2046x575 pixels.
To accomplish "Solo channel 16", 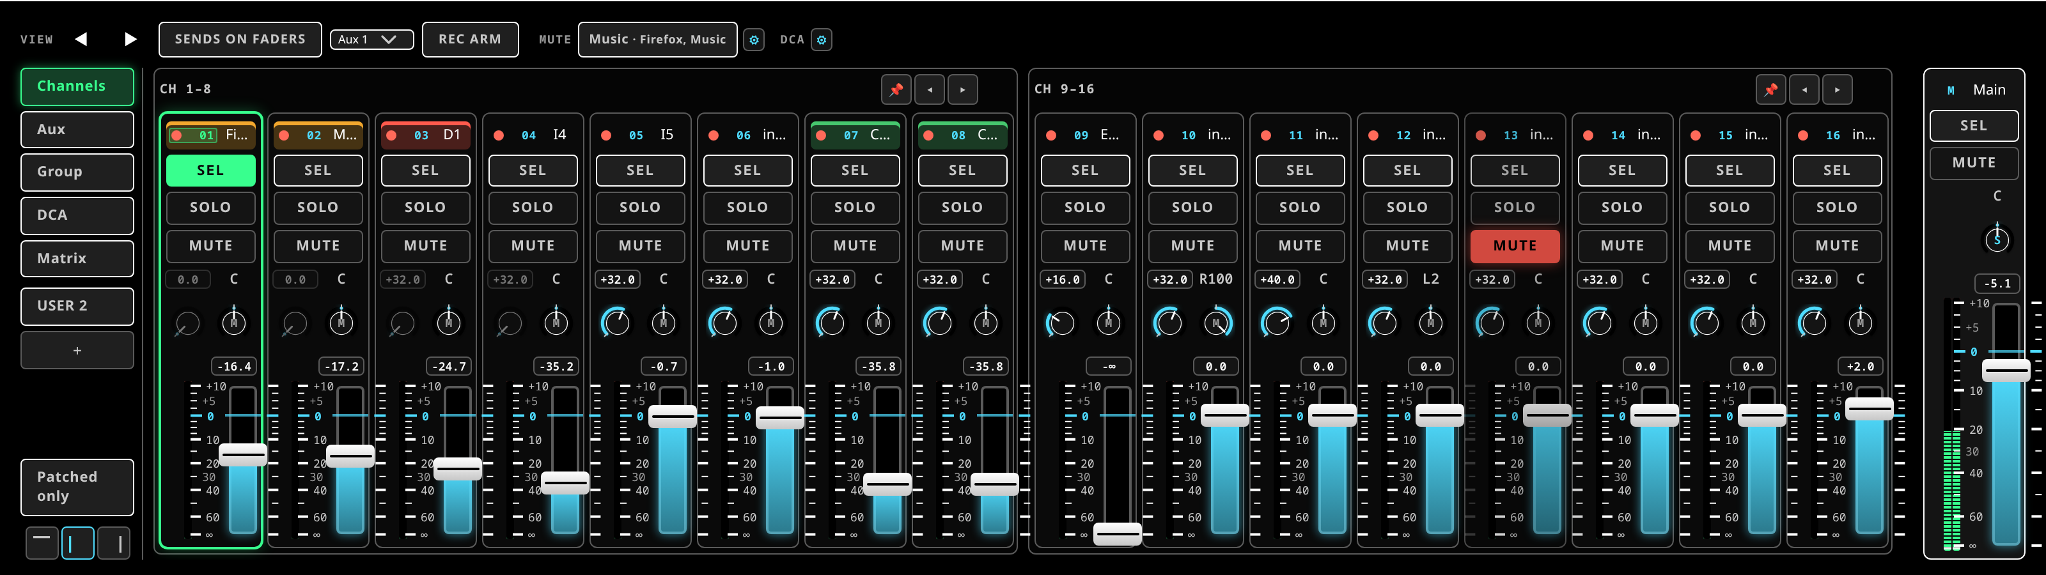I will [1836, 207].
